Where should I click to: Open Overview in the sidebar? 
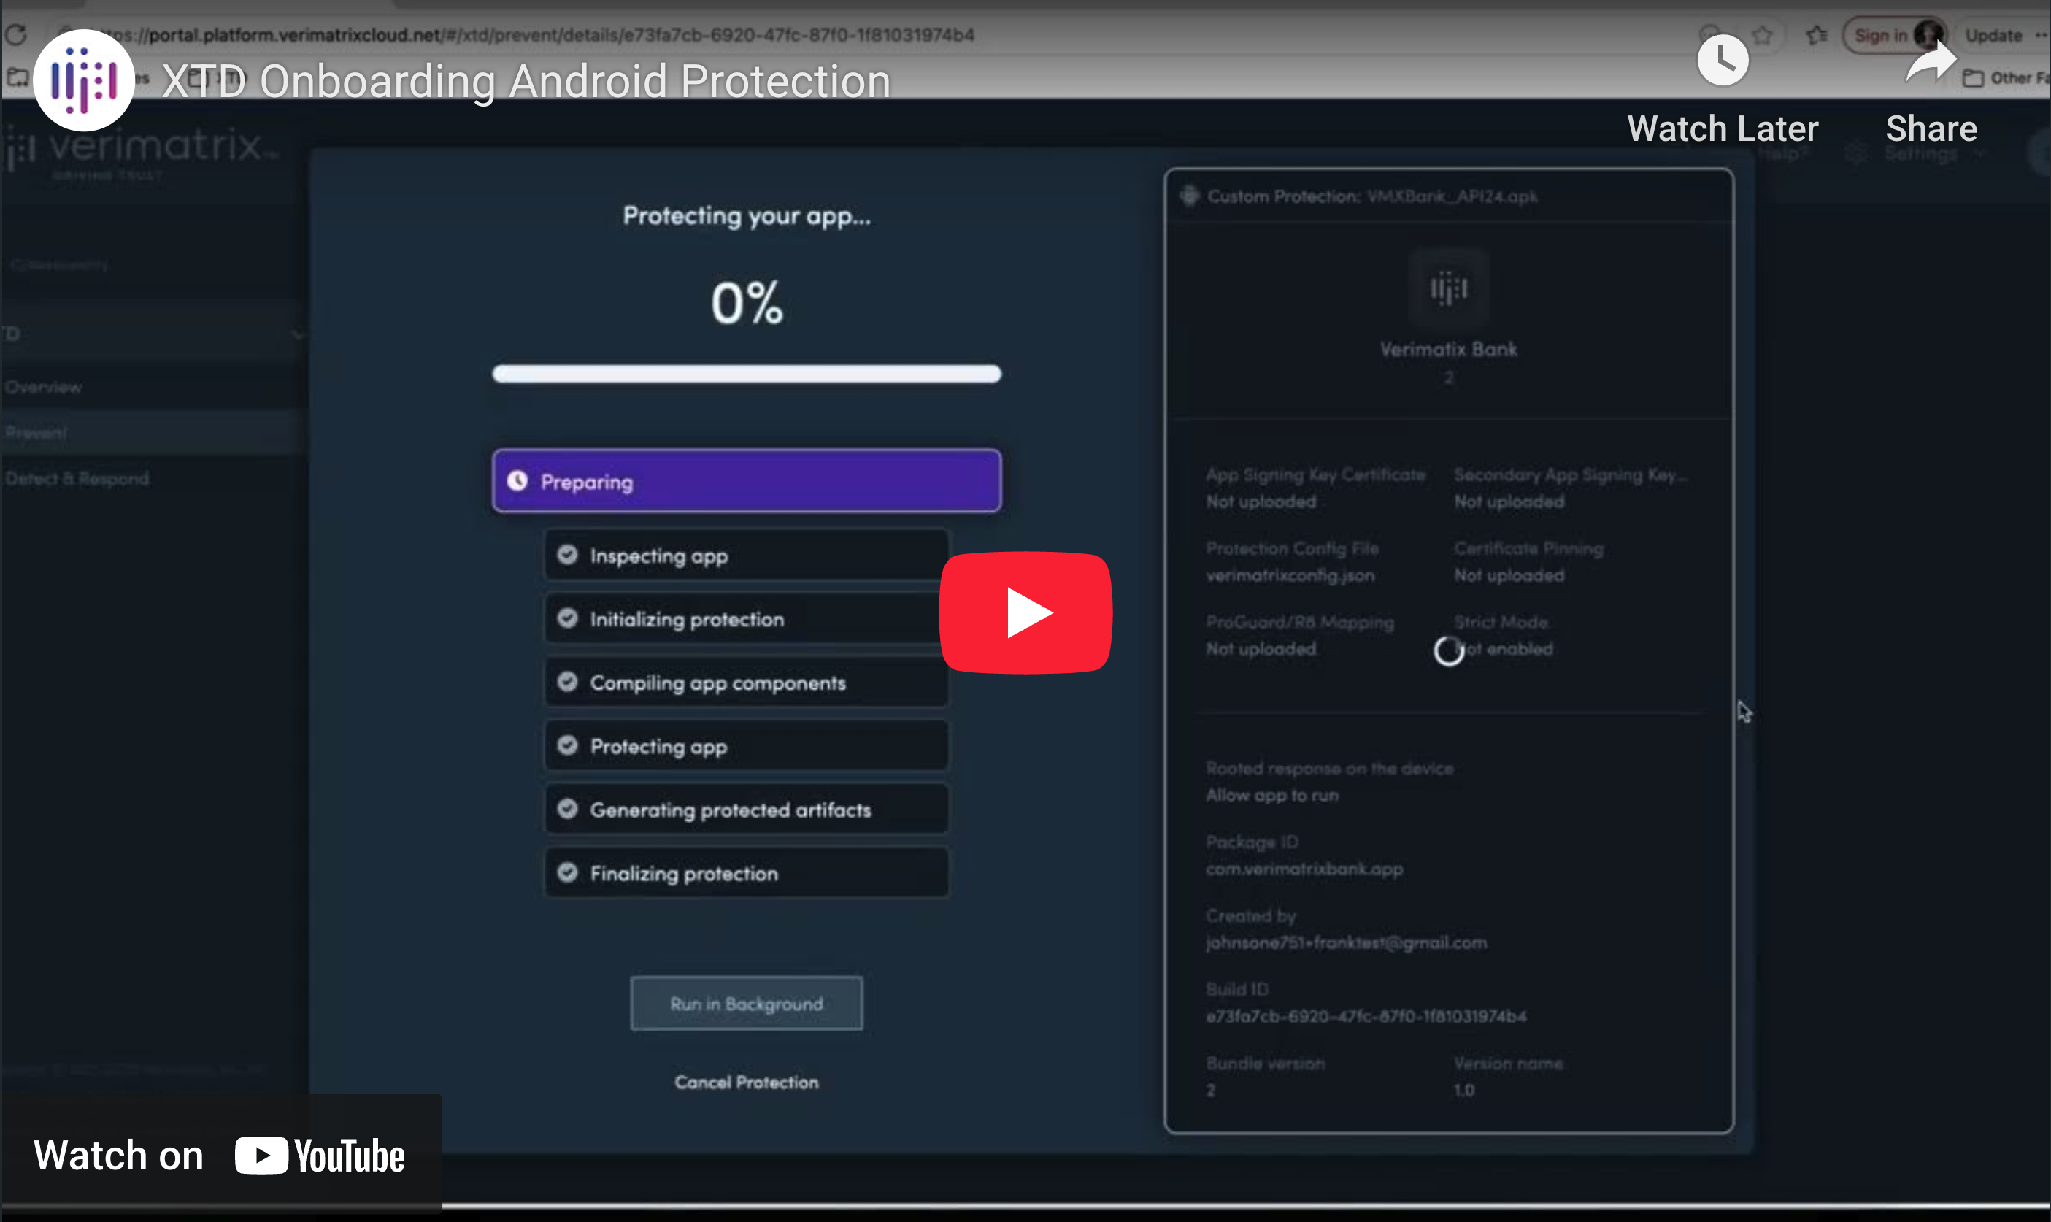click(x=43, y=387)
